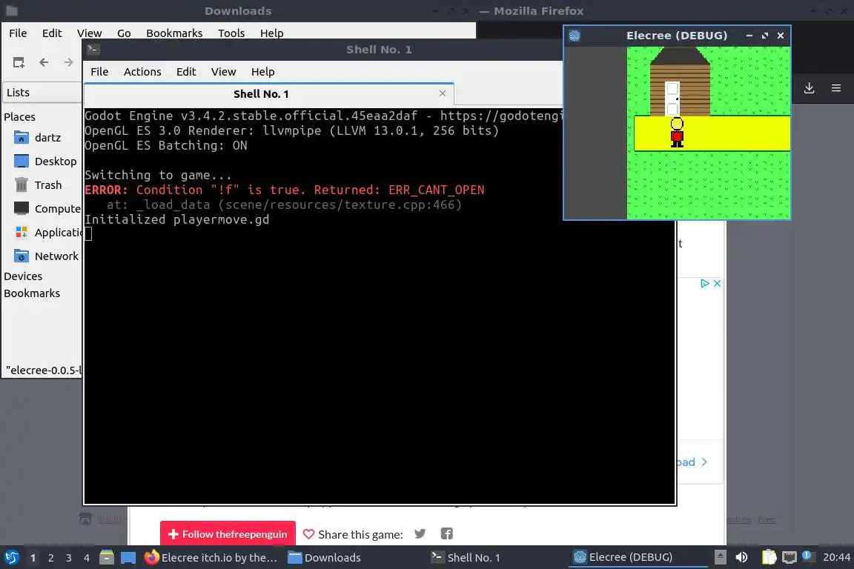Viewport: 854px width, 569px height.
Task: Close the advertisement with X icon
Action: point(718,283)
